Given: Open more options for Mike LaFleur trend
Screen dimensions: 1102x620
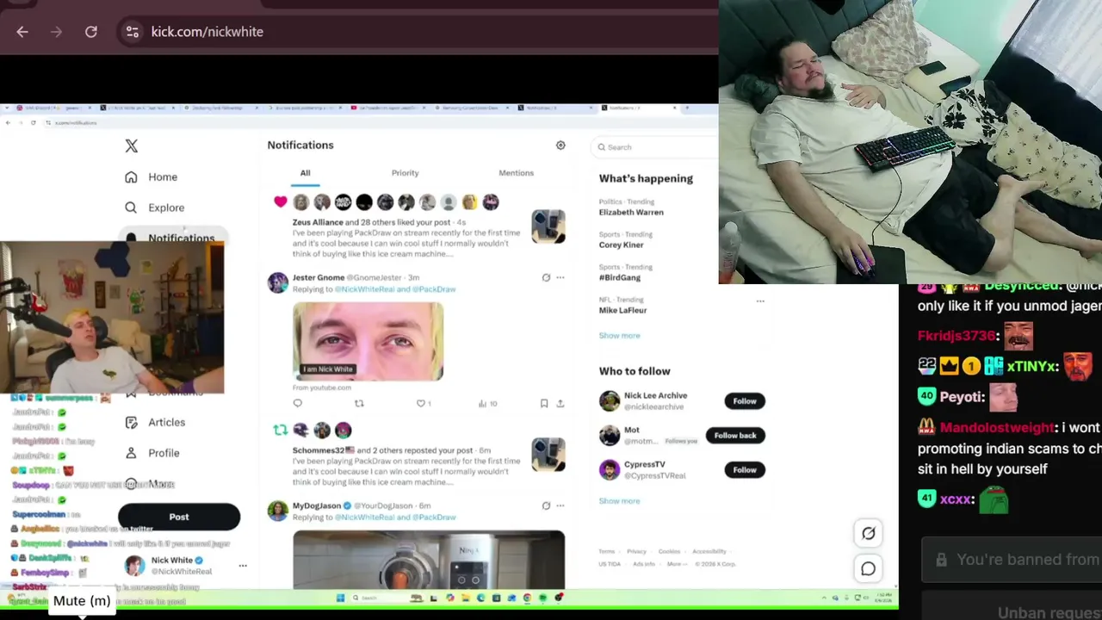Looking at the screenshot, I should click(x=760, y=301).
